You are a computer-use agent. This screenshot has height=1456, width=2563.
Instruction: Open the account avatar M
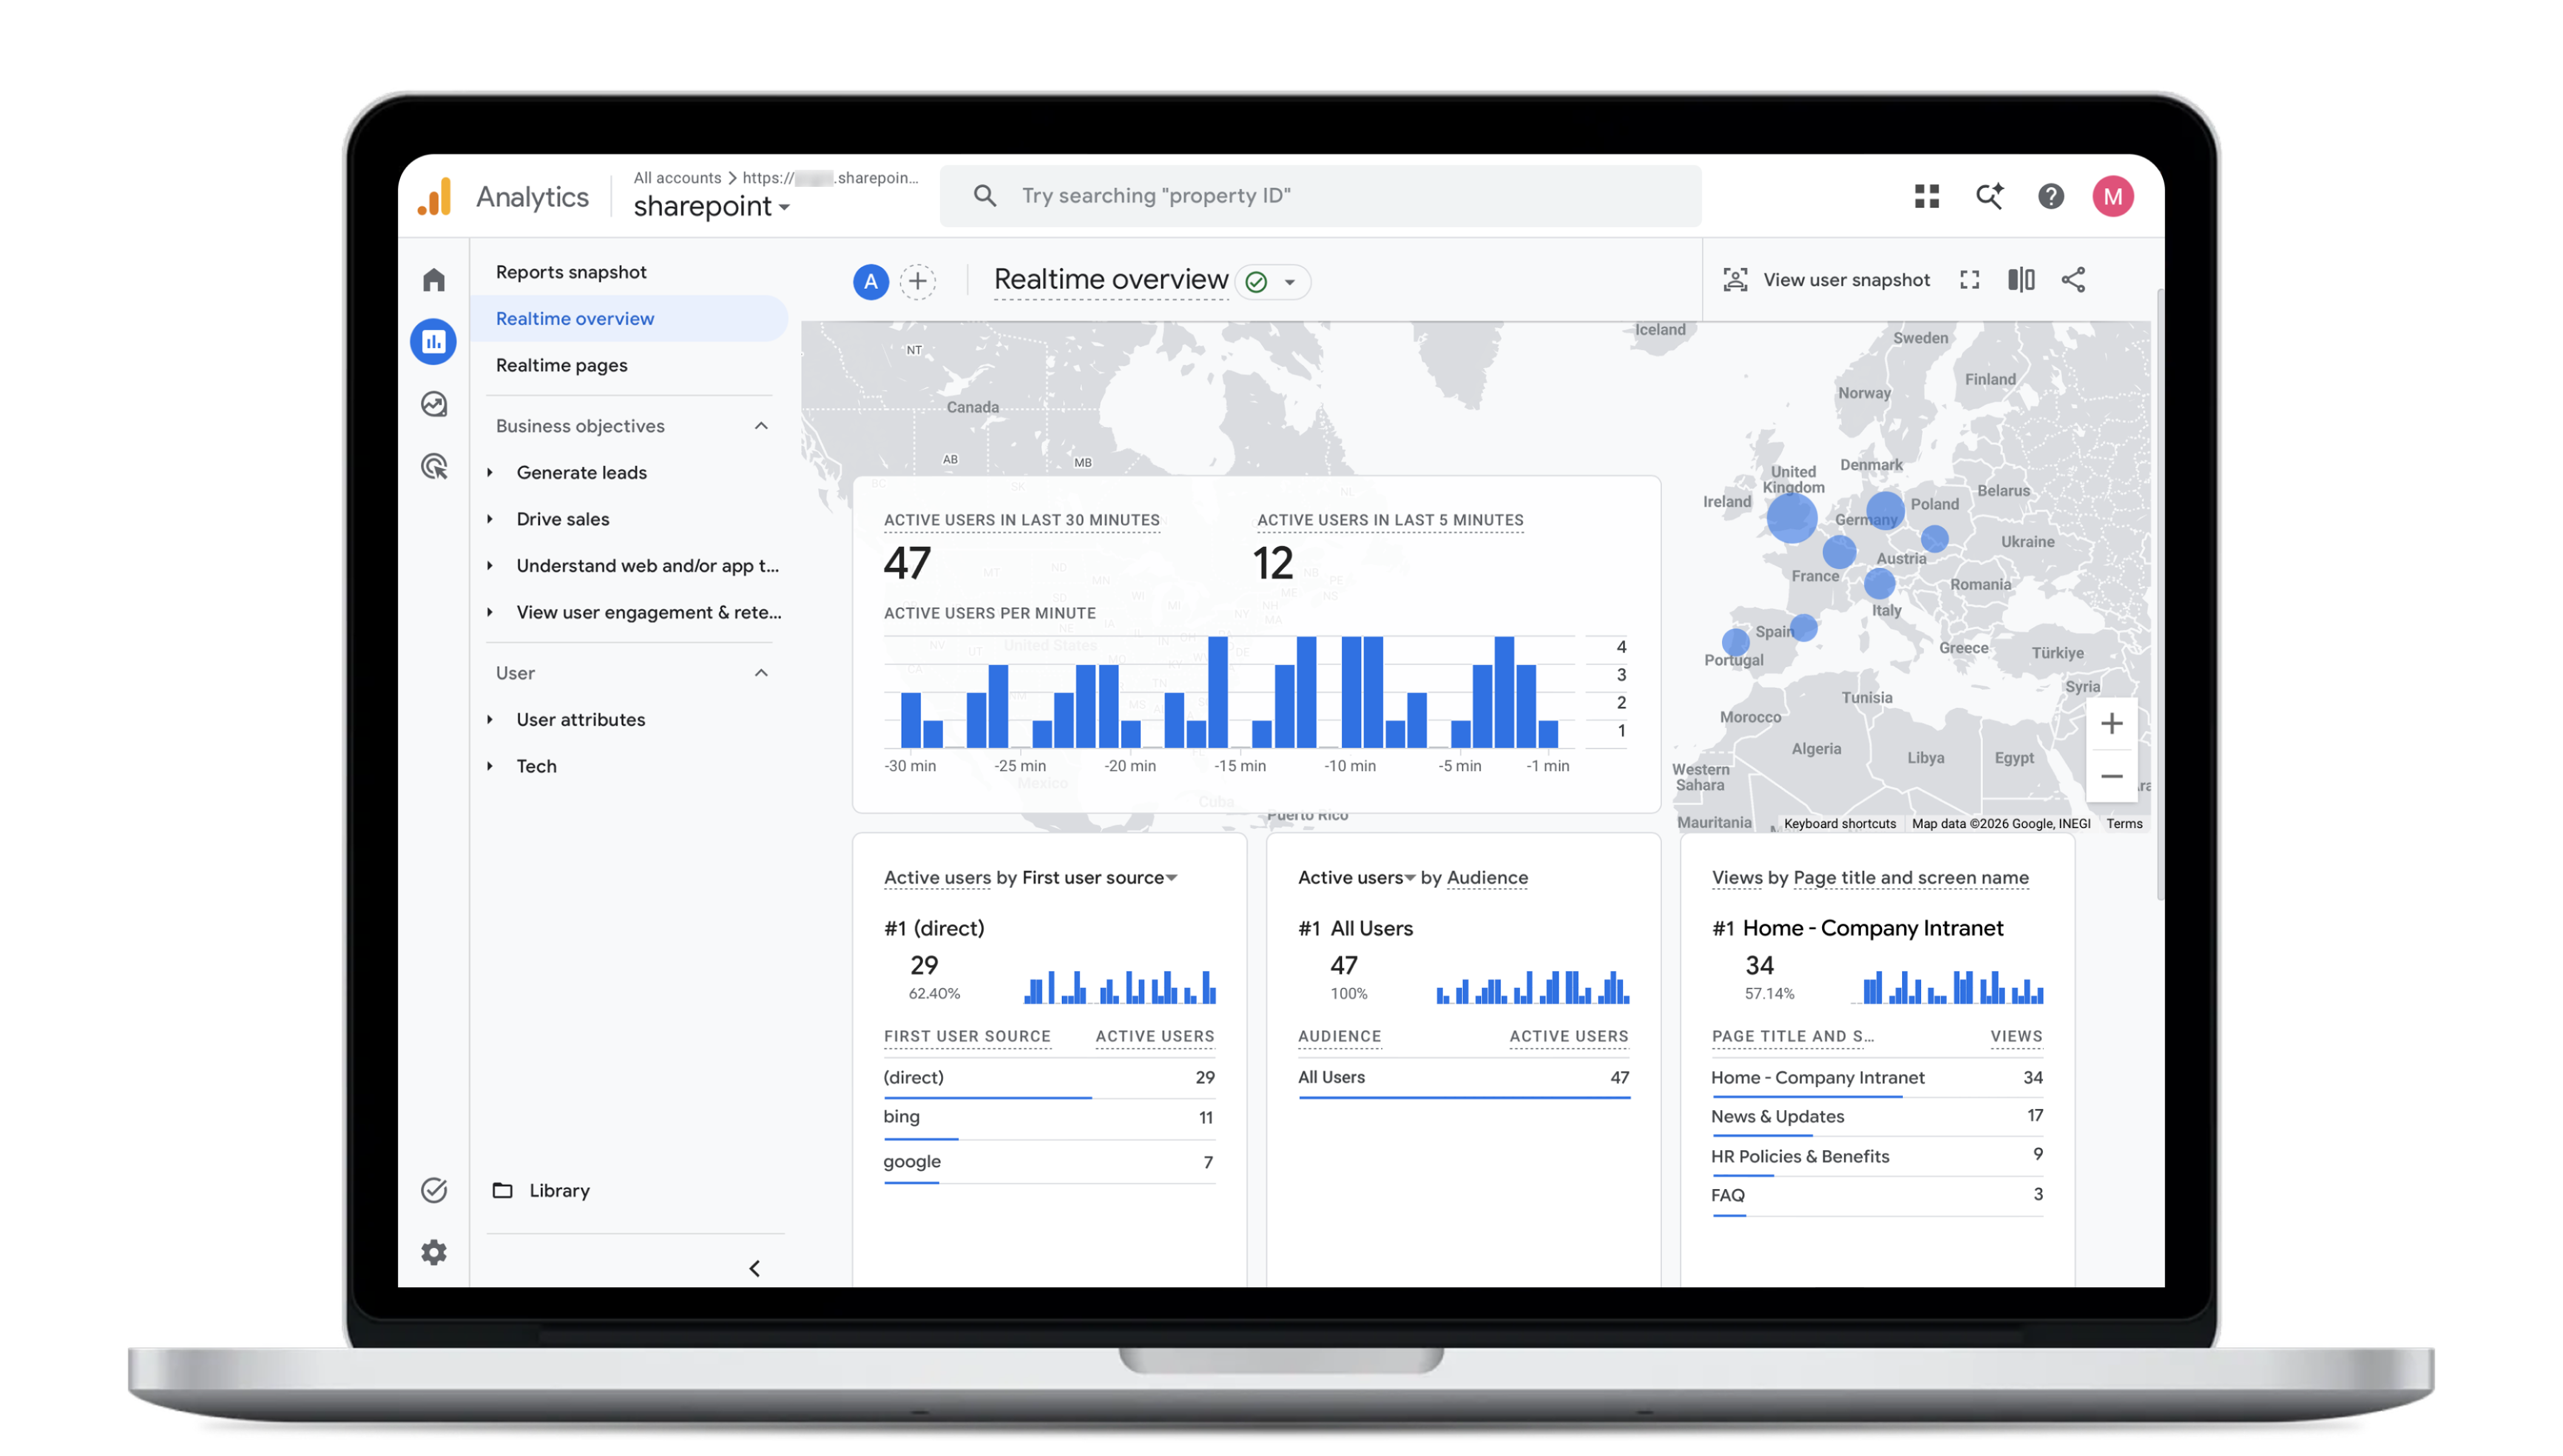click(x=2112, y=196)
